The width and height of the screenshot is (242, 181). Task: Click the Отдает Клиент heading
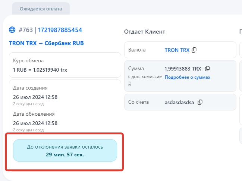coord(144,32)
